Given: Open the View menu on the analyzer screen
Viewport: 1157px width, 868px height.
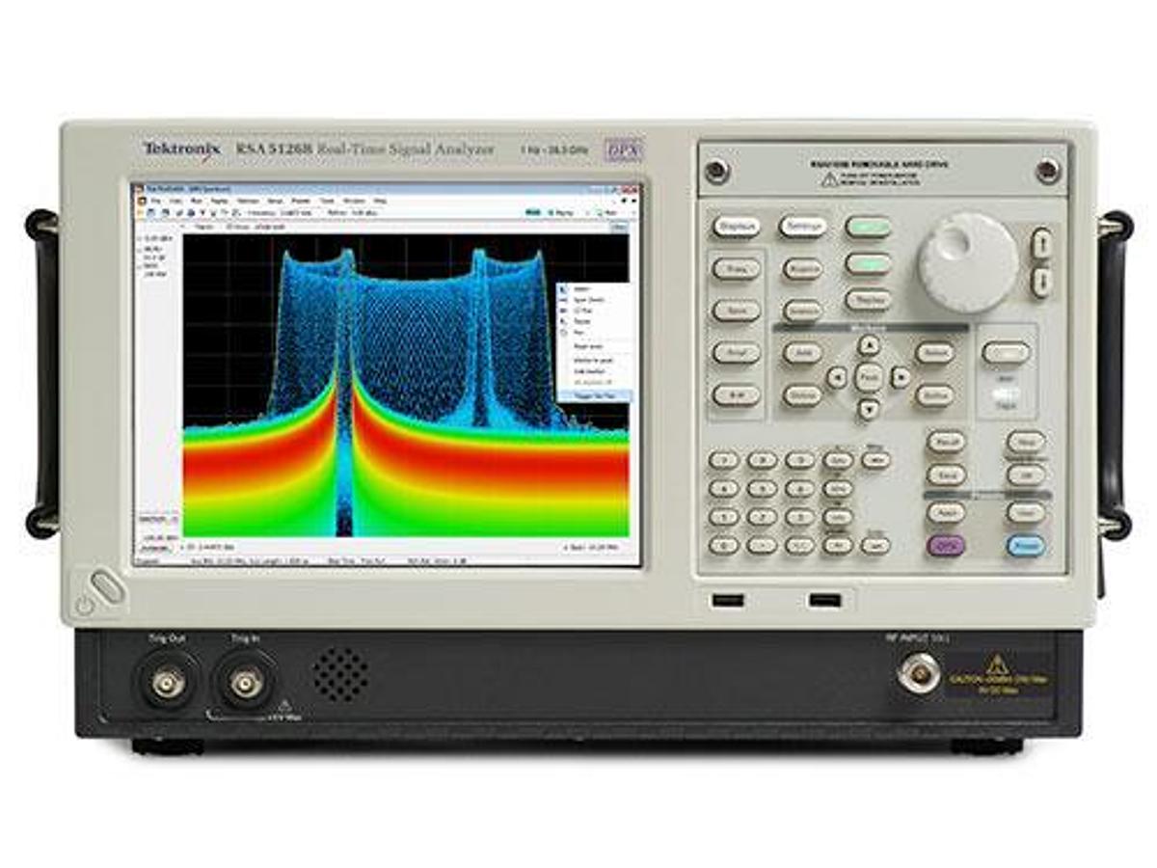Looking at the screenshot, I should 175,201.
